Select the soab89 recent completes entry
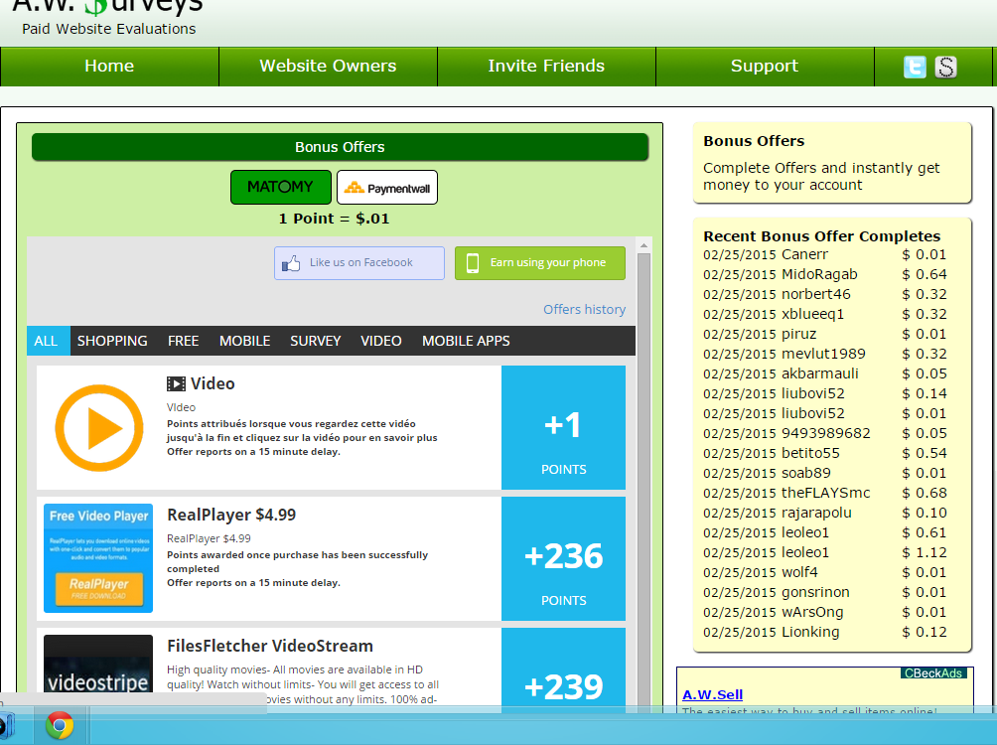 (825, 473)
